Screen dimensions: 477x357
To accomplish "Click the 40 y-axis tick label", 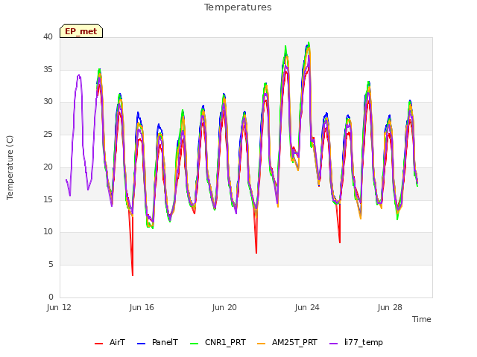I will [48, 37].
